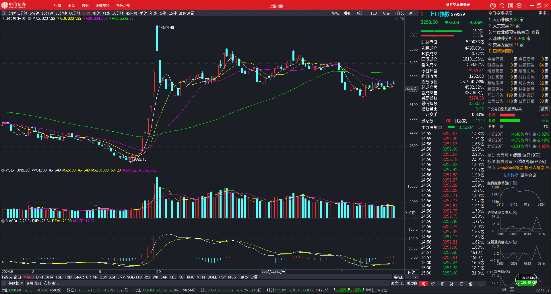The height and width of the screenshot is (294, 551).
Task: Click the round 信 badge icon in title bar
Action: tap(493, 5)
